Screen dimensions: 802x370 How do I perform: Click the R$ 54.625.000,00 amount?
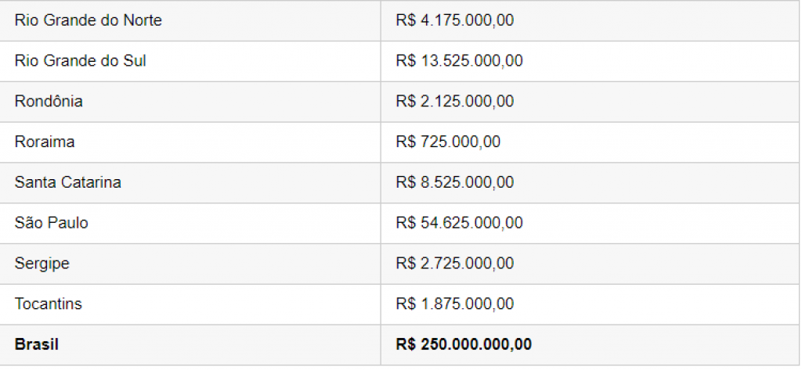pos(459,223)
